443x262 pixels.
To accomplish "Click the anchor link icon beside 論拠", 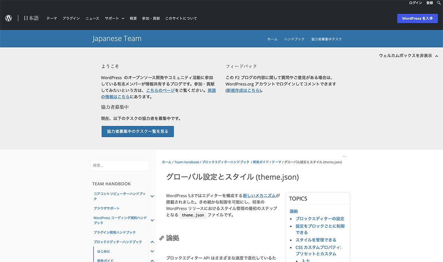I will (161, 238).
